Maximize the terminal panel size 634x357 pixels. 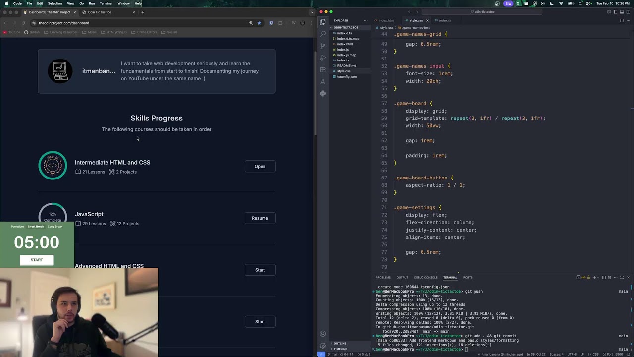622,277
